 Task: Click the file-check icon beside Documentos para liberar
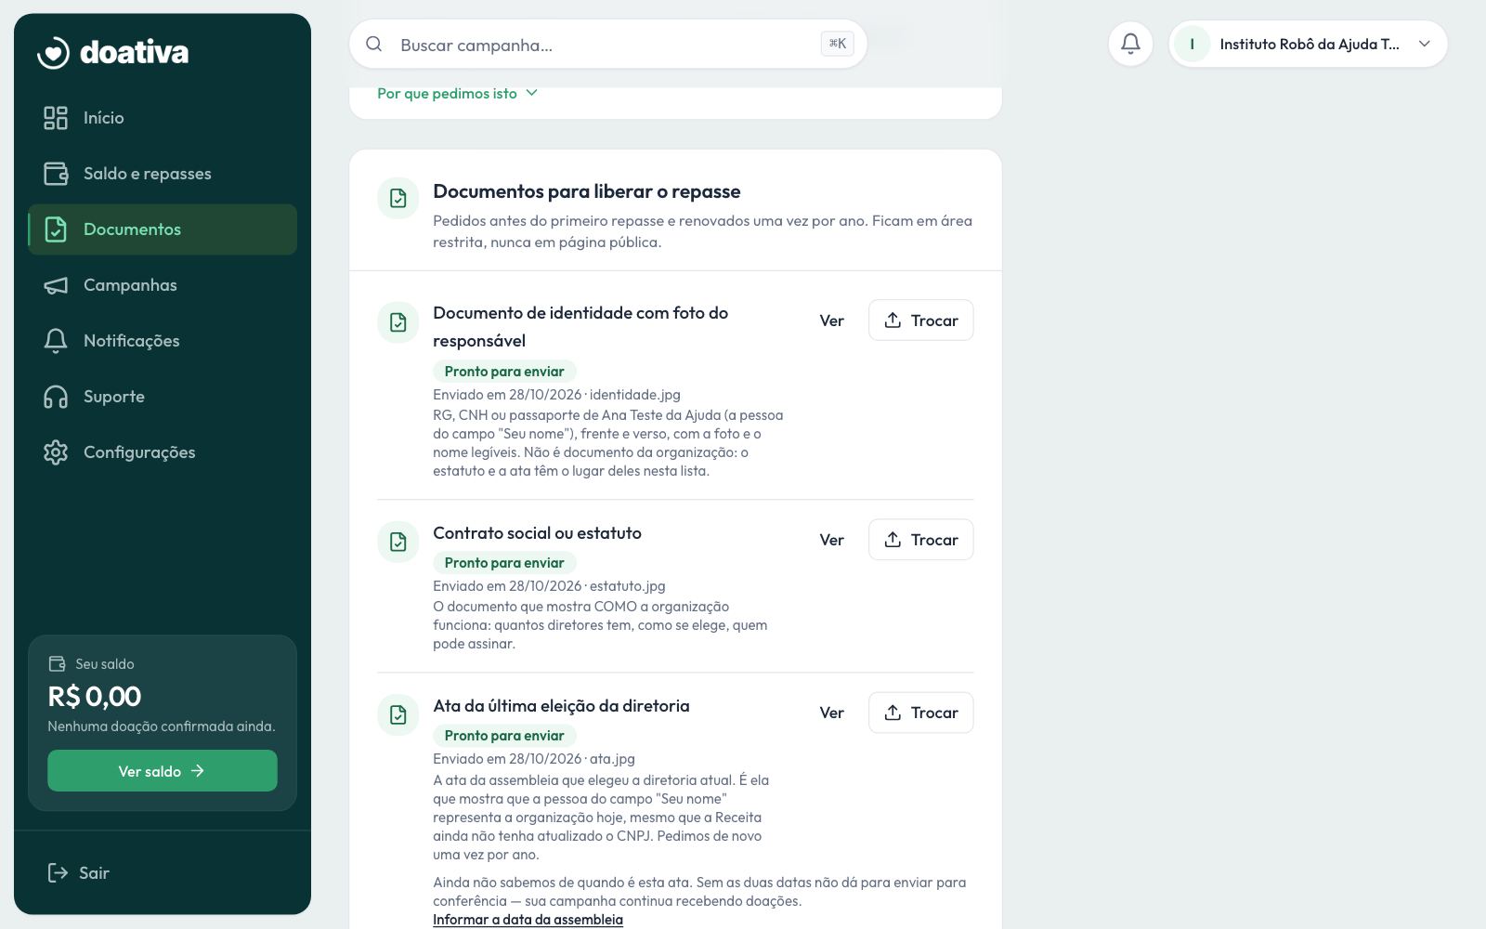tap(398, 199)
